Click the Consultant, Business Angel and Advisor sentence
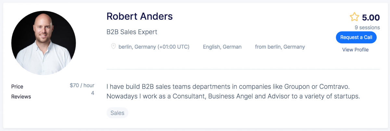 233,96
